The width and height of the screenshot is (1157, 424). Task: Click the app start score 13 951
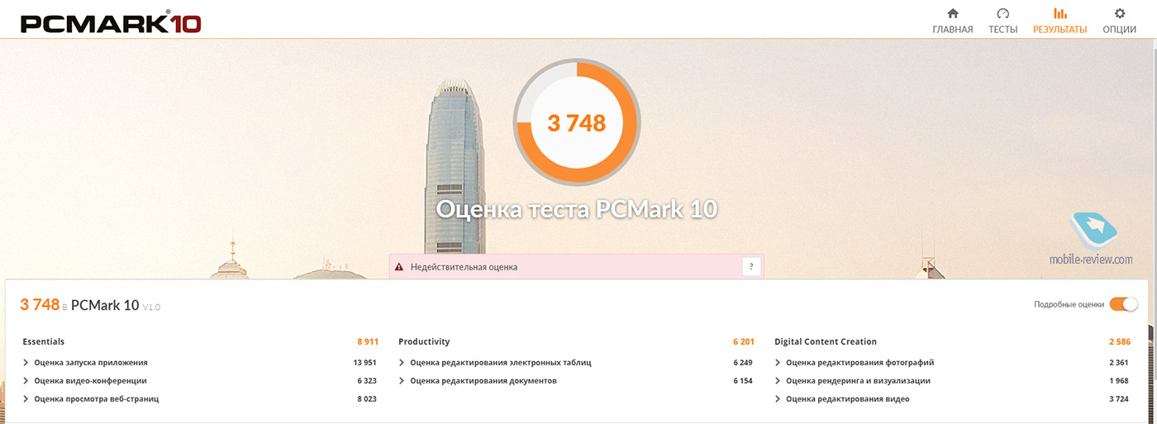(x=364, y=362)
